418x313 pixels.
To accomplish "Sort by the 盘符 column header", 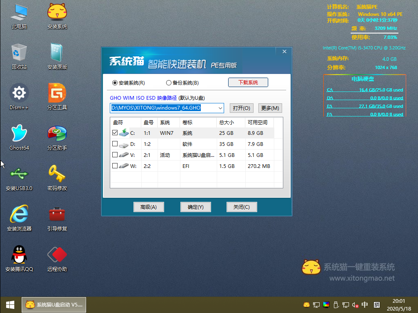I will tap(126, 123).
